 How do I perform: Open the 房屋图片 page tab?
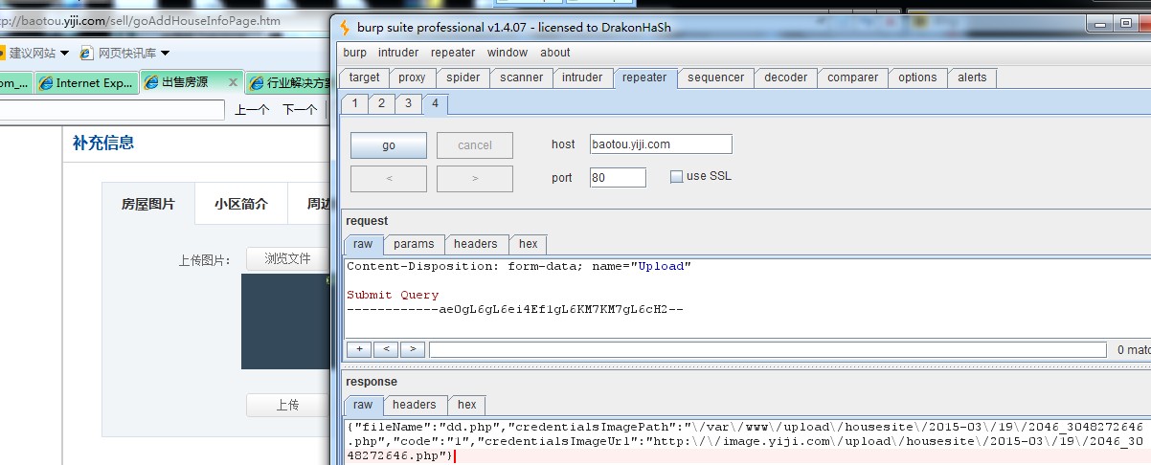[148, 204]
